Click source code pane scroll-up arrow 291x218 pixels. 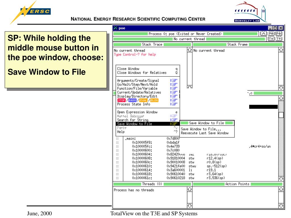281,98
